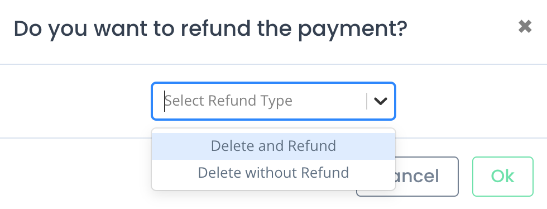Click the Select Refund Type placeholder text
Image resolution: width=547 pixels, height=209 pixels.
pos(228,101)
